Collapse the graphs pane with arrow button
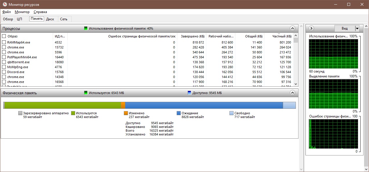The width and height of the screenshot is (369, 172). (x=311, y=28)
